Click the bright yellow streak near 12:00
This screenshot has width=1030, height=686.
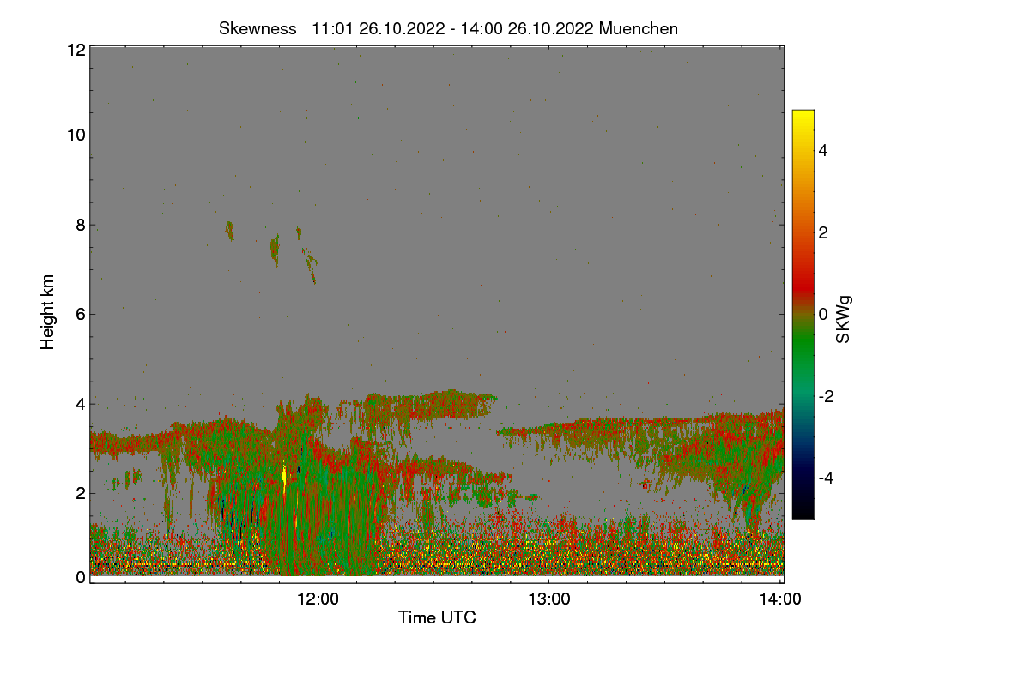(x=284, y=477)
